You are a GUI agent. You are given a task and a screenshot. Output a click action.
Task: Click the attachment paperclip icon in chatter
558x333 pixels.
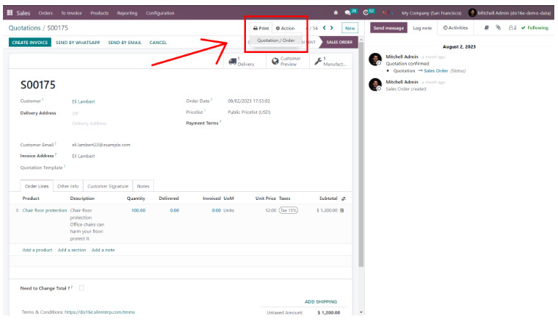tap(498, 28)
